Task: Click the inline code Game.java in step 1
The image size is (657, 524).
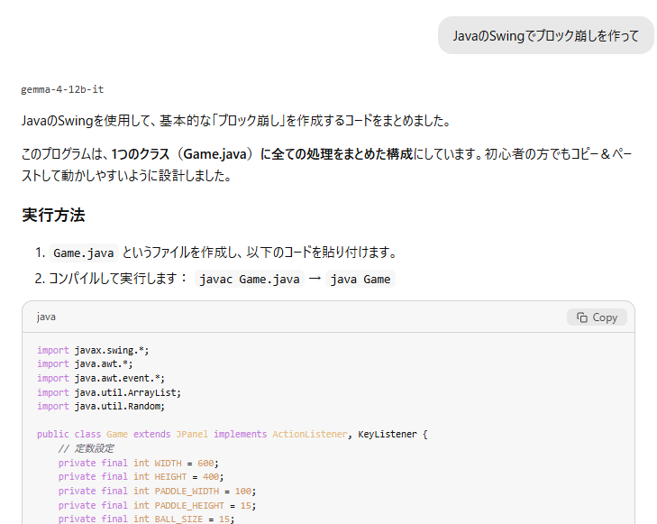Action: (x=84, y=253)
